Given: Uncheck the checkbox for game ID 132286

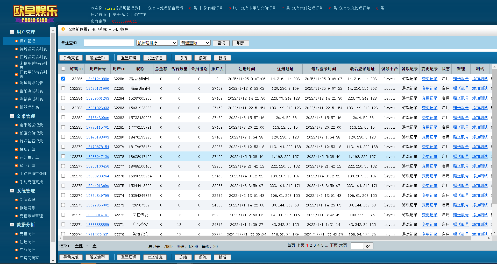Looking at the screenshot, I should pos(63,79).
